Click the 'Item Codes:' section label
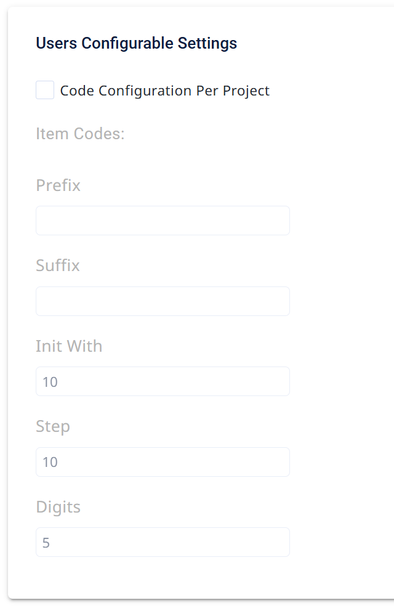394x608 pixels. 80,134
